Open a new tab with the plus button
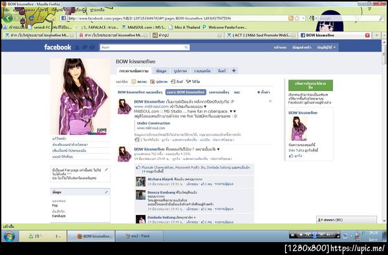The width and height of the screenshot is (388, 255). (376, 36)
